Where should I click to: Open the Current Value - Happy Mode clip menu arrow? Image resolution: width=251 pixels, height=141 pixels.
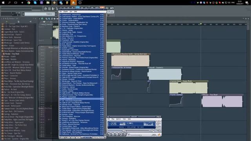[x=170, y=81]
